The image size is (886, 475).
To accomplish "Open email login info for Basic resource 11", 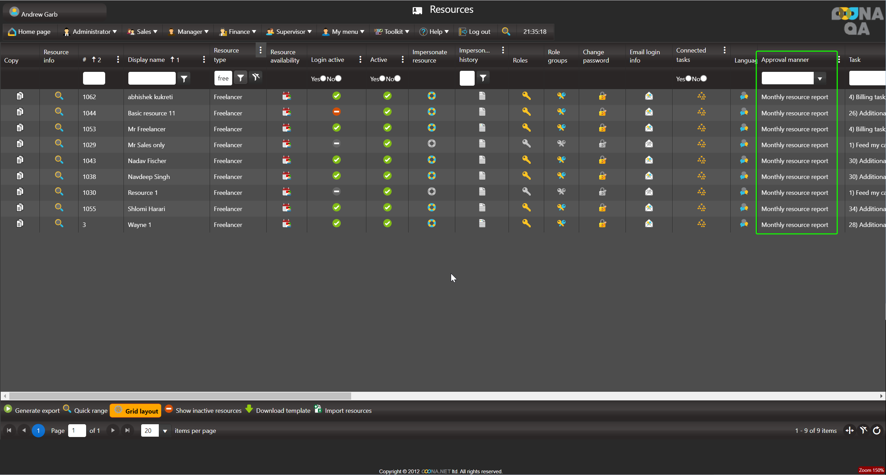I will tap(649, 112).
